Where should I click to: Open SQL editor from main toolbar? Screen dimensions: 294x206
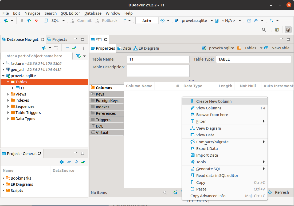(52, 21)
